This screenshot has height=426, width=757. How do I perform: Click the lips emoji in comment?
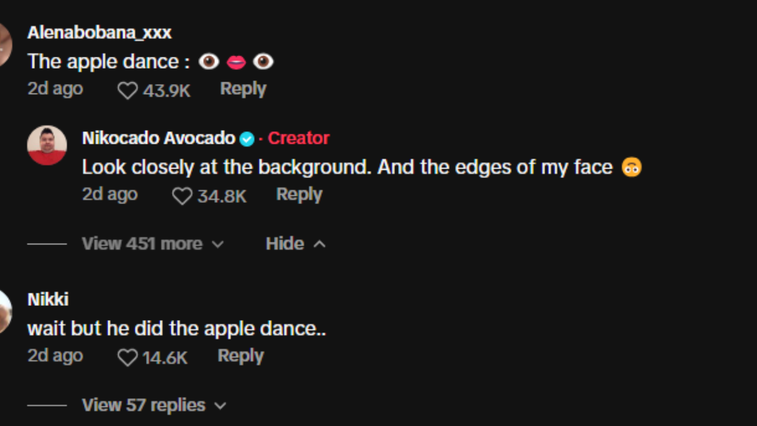click(236, 62)
